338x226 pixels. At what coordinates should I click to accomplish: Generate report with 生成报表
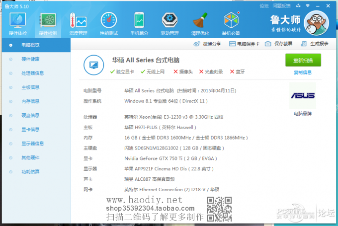click(x=315, y=44)
